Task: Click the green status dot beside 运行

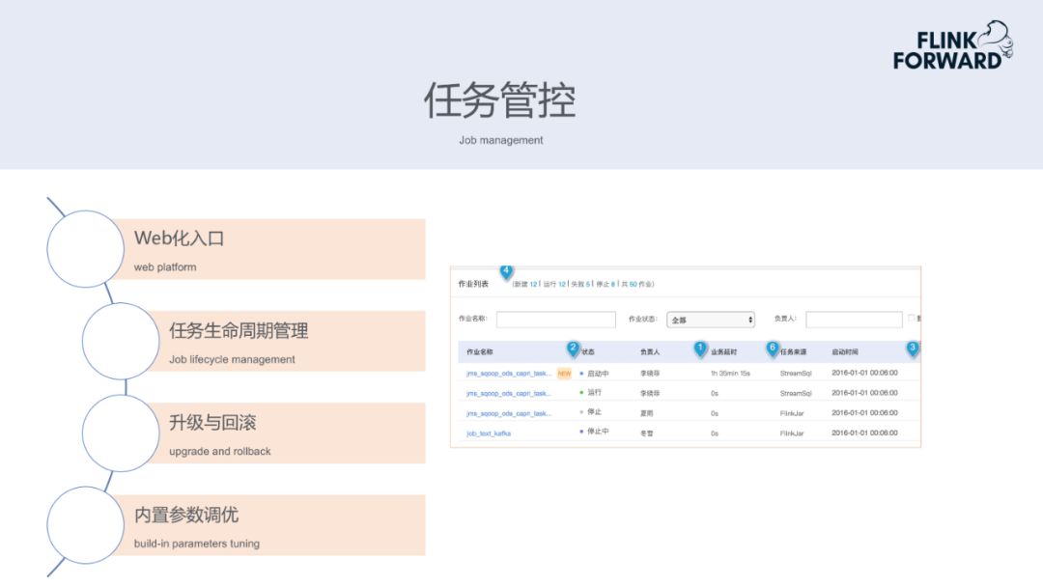Action: [581, 393]
